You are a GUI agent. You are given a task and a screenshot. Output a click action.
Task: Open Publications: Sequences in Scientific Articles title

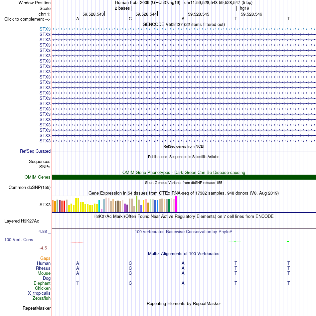click(184, 157)
